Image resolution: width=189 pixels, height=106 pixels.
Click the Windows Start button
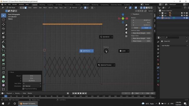[x=3, y=104]
